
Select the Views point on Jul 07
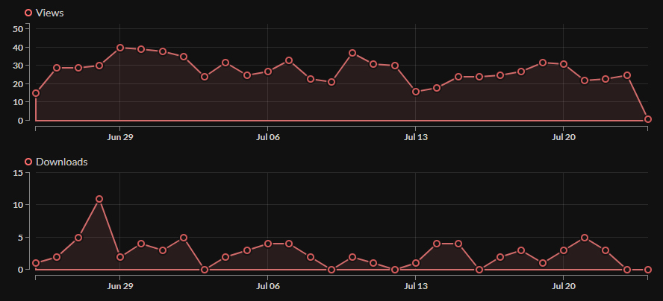289,60
